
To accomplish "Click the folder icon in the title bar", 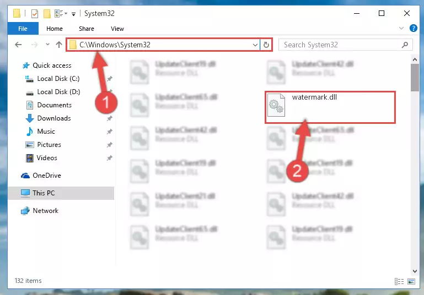I will tap(17, 13).
